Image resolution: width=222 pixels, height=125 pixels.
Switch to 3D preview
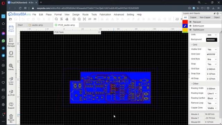point(95,19)
